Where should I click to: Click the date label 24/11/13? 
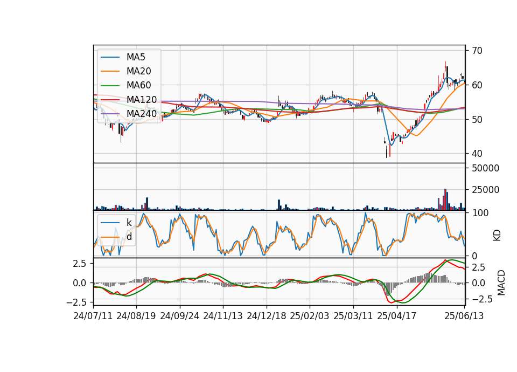pyautogui.click(x=223, y=316)
